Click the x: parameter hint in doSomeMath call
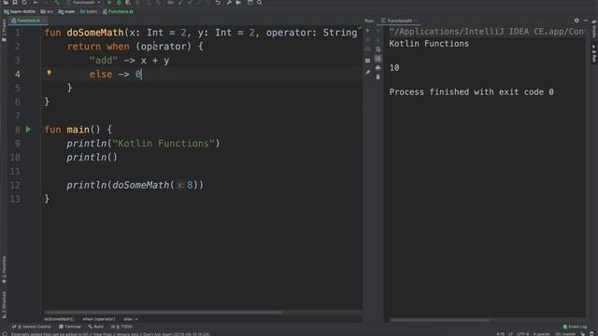 coord(180,185)
